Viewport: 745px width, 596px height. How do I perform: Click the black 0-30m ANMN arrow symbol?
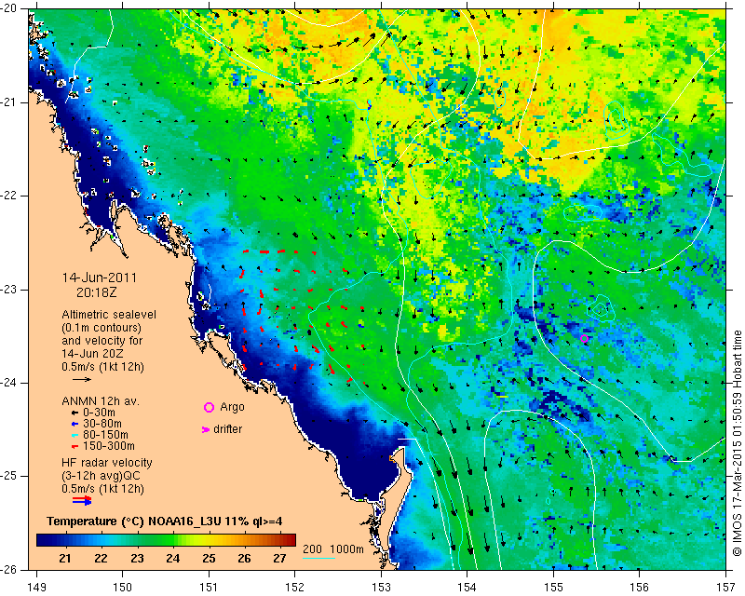74,413
